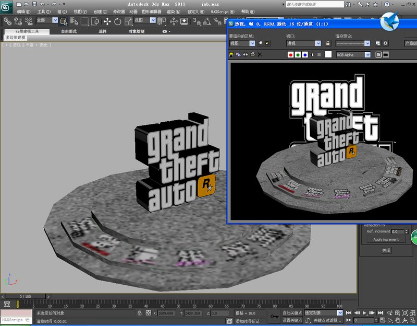417x326 pixels.
Task: Switch to the 对象绘制 ribbon tab
Action: 137,31
